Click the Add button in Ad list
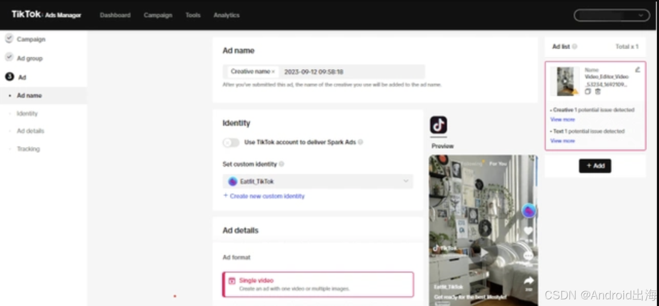The width and height of the screenshot is (659, 306). [595, 166]
